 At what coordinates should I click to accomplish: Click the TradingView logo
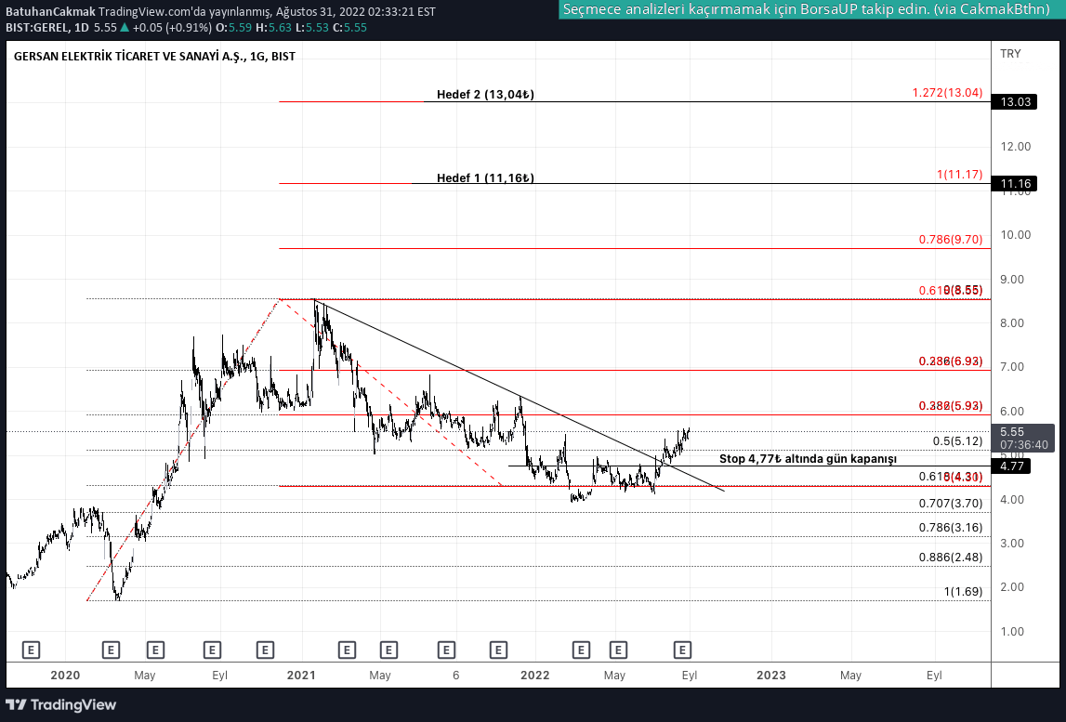click(61, 705)
